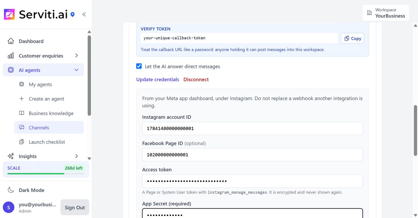Click the My agents icon
Image resolution: width=418 pixels, height=218 pixels.
coord(22,84)
